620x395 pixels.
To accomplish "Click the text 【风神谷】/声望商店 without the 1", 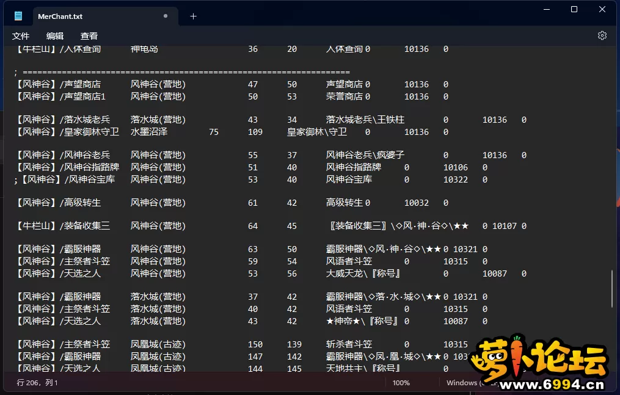I will point(57,84).
